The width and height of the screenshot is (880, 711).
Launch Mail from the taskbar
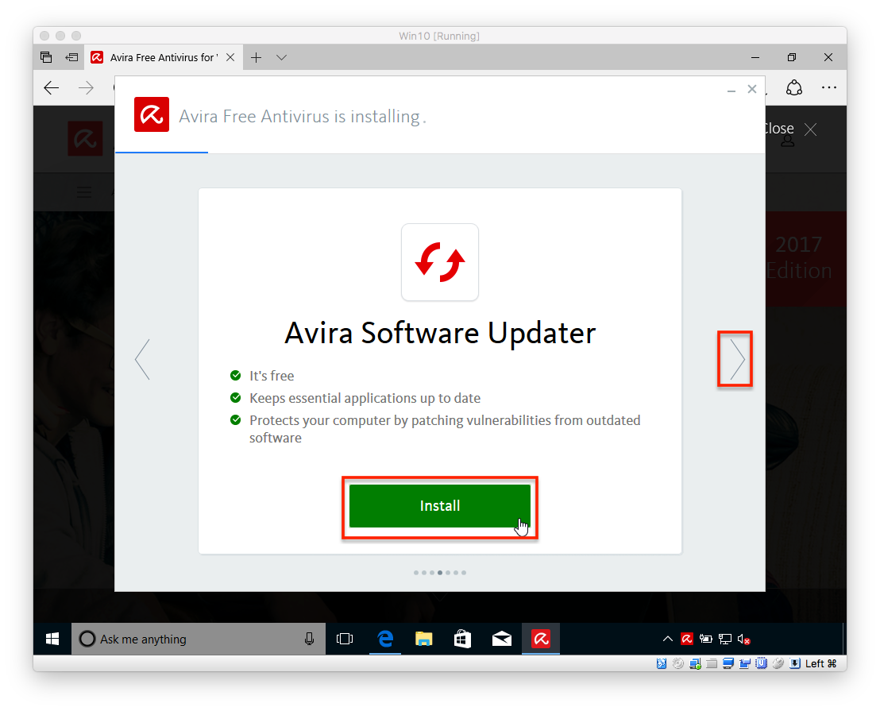[x=502, y=638]
